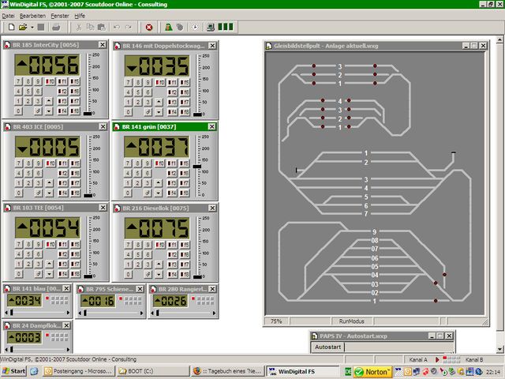505x379 pixels.
Task: Click the redo arrow toolbar icon
Action: tap(128, 27)
